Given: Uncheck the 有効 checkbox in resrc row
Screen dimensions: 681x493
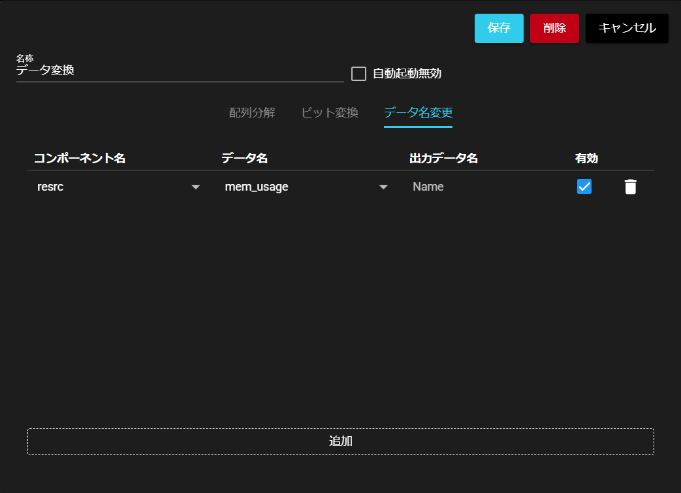Looking at the screenshot, I should (x=584, y=187).
